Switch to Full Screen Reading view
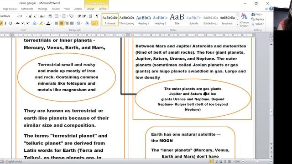This screenshot has height=164, width=292. point(216,162)
